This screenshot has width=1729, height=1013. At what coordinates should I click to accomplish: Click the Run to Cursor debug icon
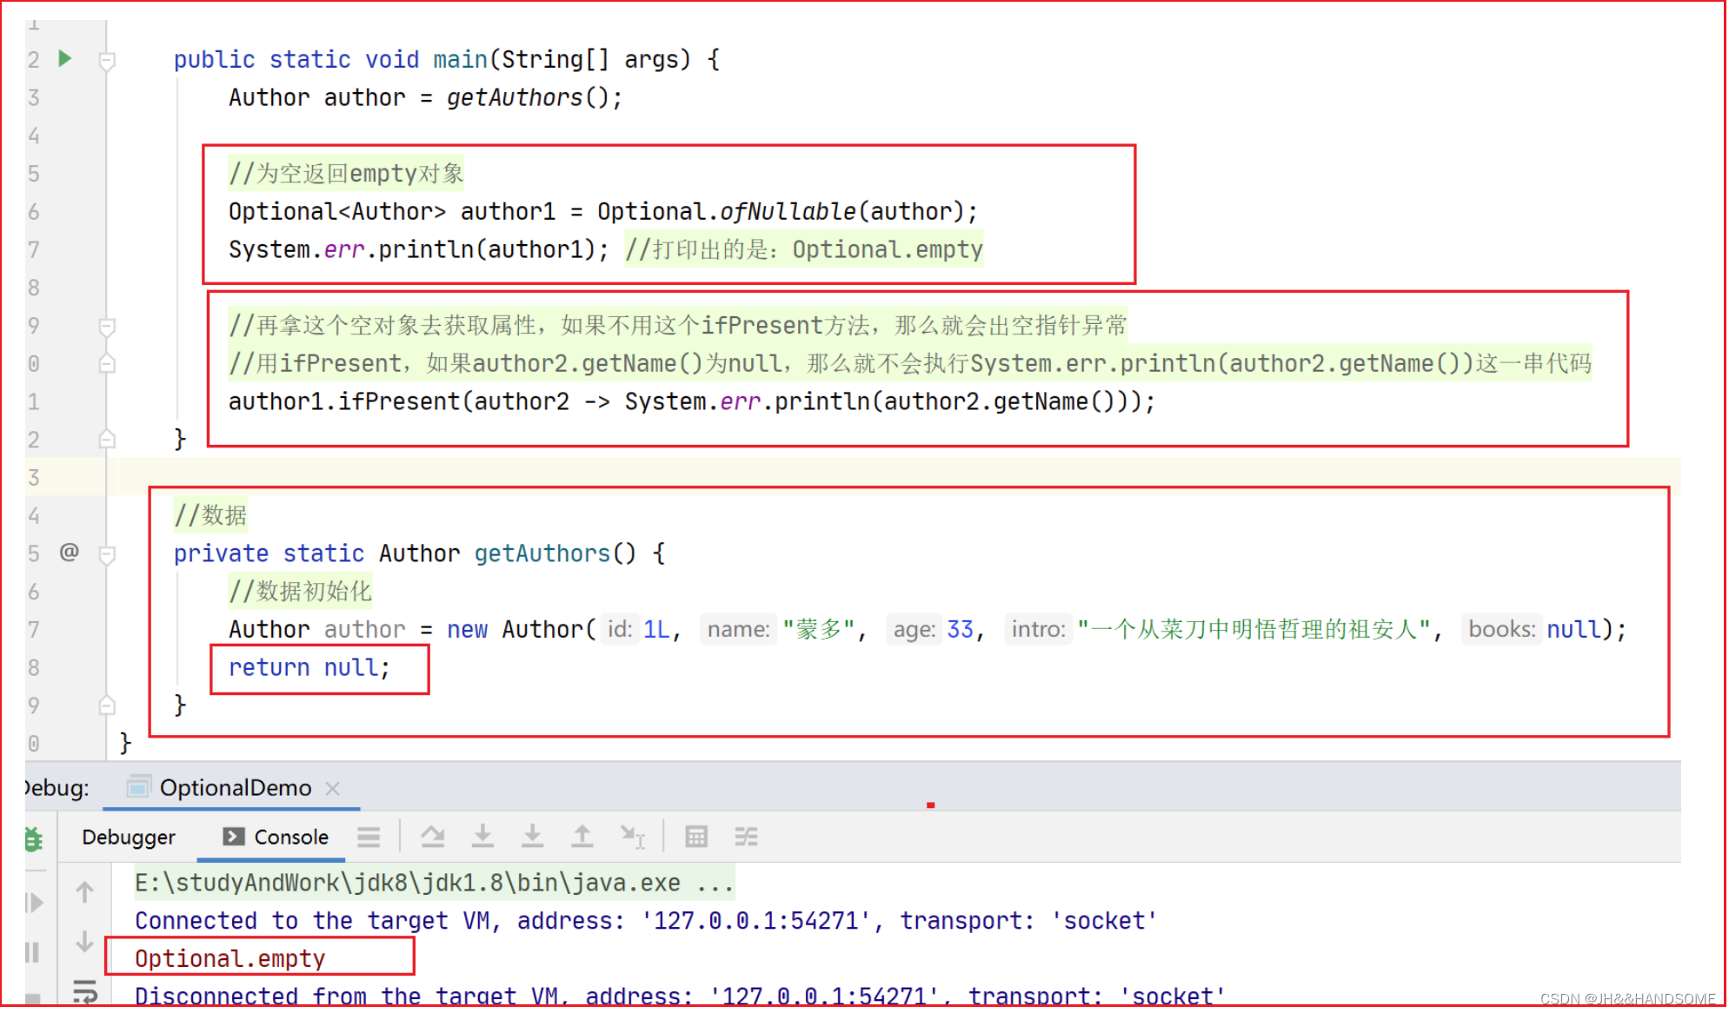point(632,837)
